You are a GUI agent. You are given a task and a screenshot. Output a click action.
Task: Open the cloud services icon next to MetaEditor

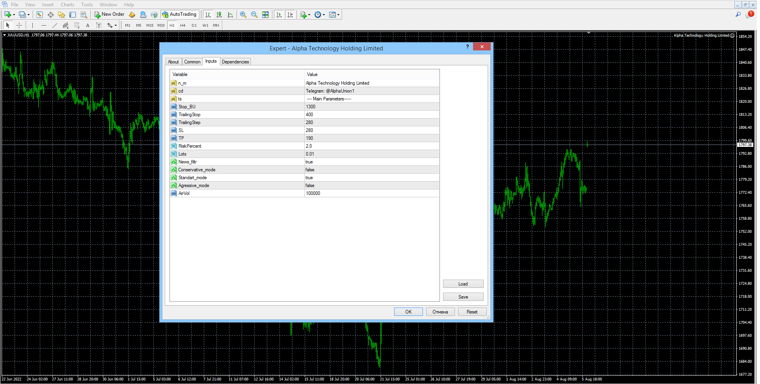(x=143, y=15)
